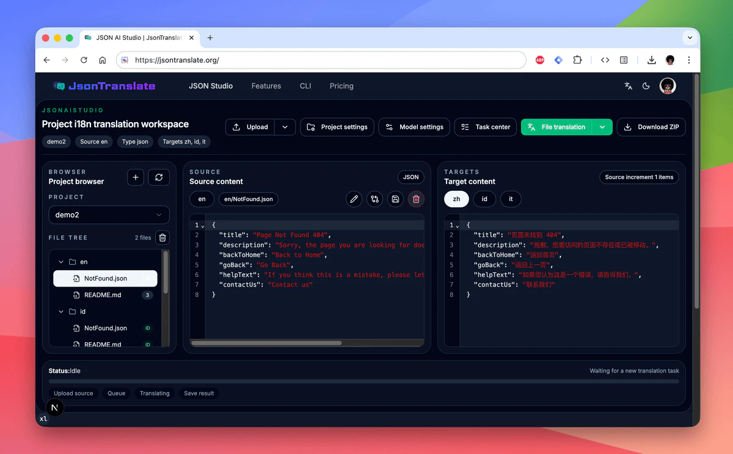This screenshot has width=733, height=454.
Task: Click the en/NotFound.json path chip
Action: pyautogui.click(x=249, y=199)
